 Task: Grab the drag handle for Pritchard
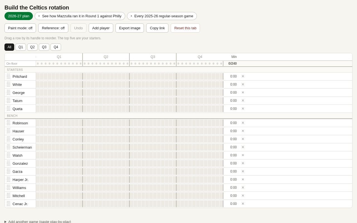(x=9, y=76)
